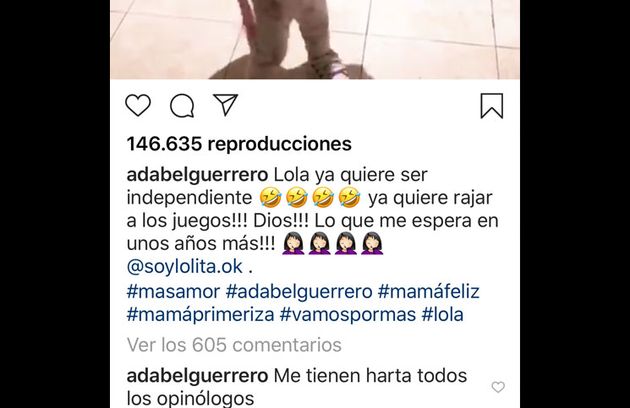Open adabelguerrero profile from caption username
The image size is (630, 408).
coord(197,176)
